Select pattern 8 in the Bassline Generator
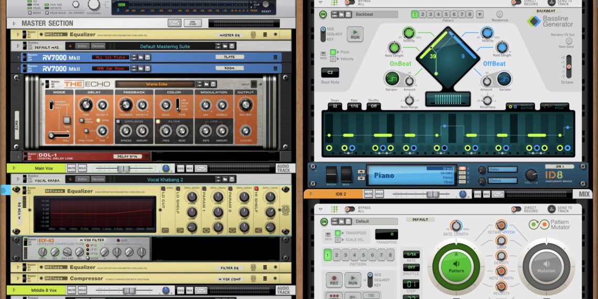The height and width of the screenshot is (299, 598). (470, 15)
